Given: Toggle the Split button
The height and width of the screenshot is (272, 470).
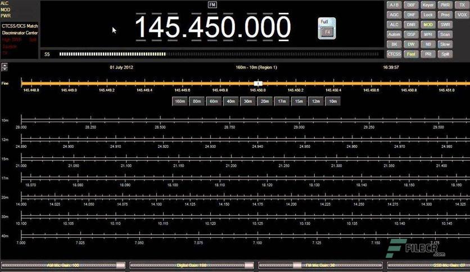Looking at the screenshot, I should (445, 54).
